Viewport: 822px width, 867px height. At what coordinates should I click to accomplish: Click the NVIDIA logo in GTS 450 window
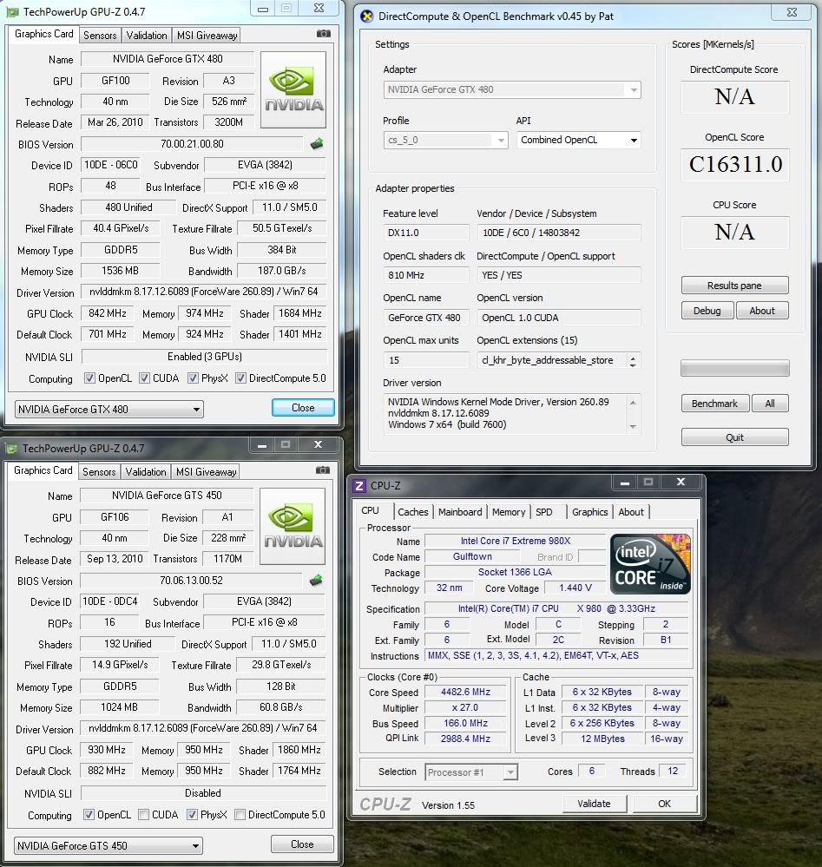pyautogui.click(x=294, y=527)
